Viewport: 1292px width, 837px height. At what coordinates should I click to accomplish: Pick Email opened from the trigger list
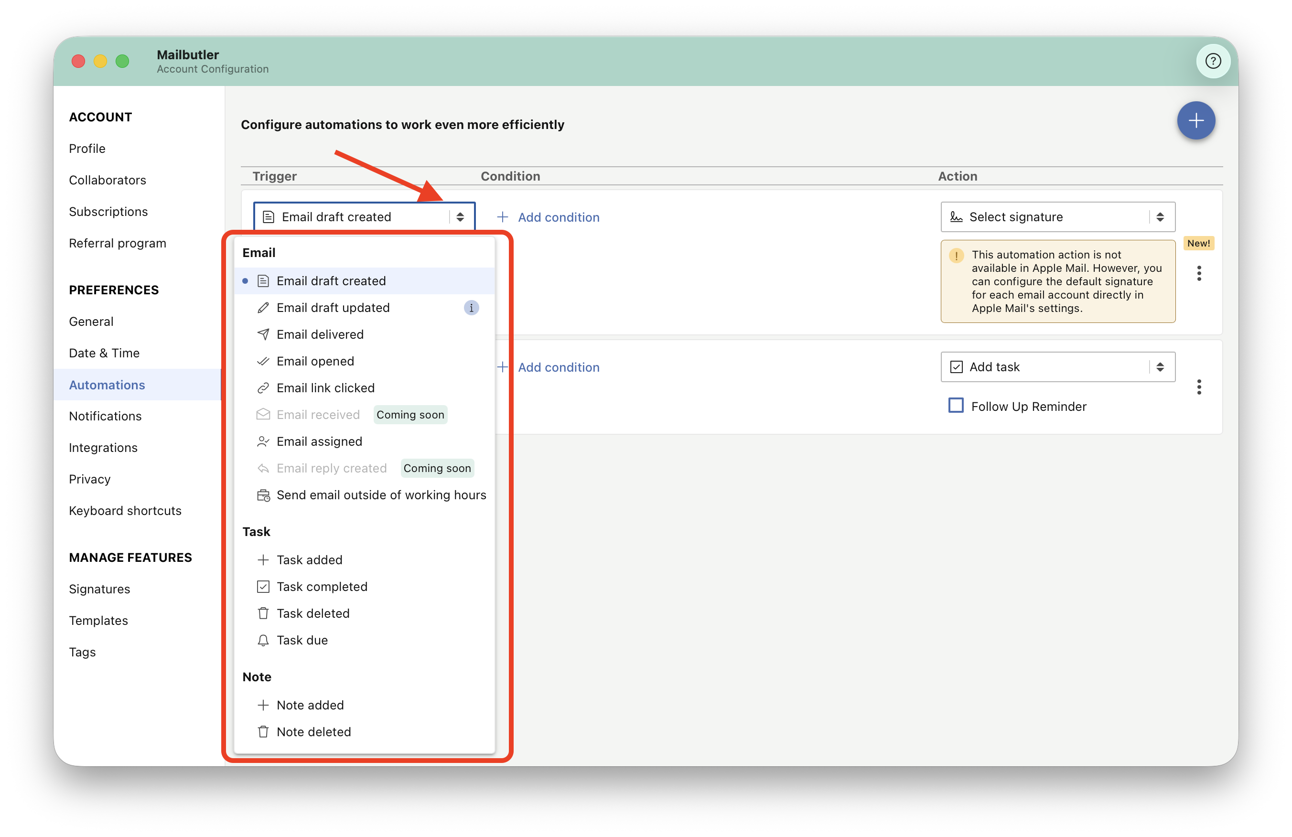364,361
